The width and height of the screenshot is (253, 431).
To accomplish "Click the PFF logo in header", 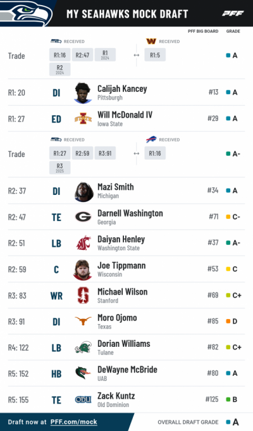I will pyautogui.click(x=233, y=13).
